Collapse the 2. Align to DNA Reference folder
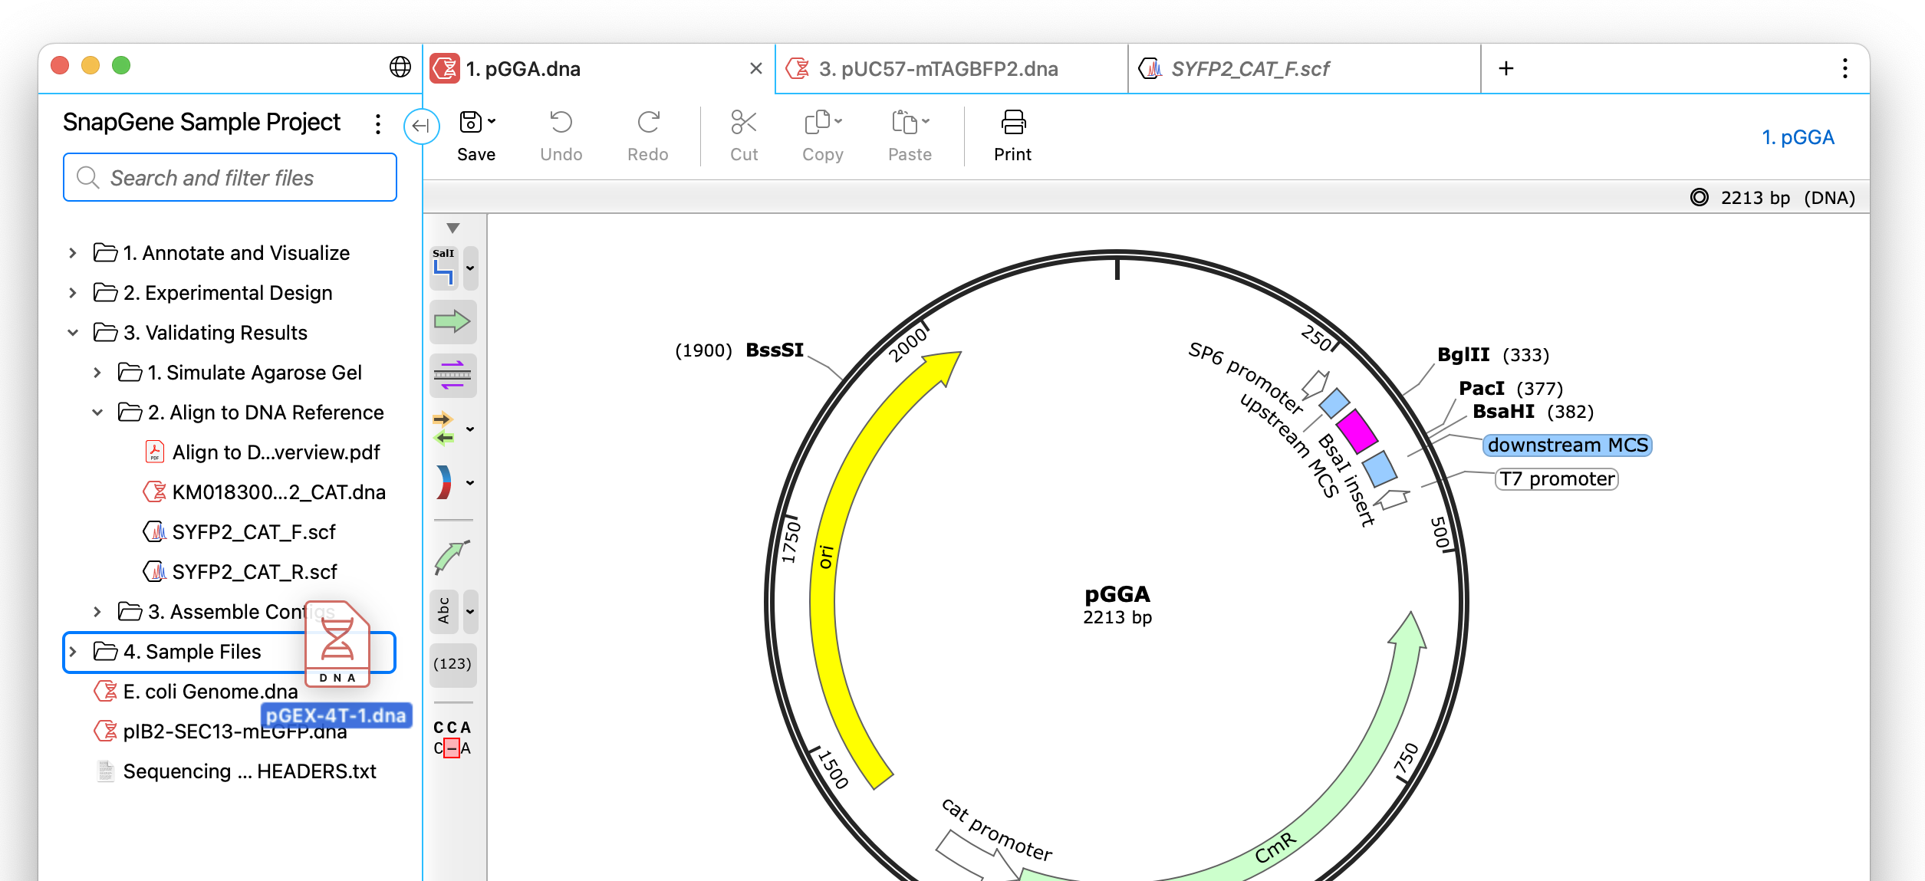 pyautogui.click(x=97, y=413)
